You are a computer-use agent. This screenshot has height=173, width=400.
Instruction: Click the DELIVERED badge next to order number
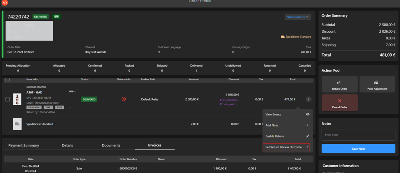(41, 17)
